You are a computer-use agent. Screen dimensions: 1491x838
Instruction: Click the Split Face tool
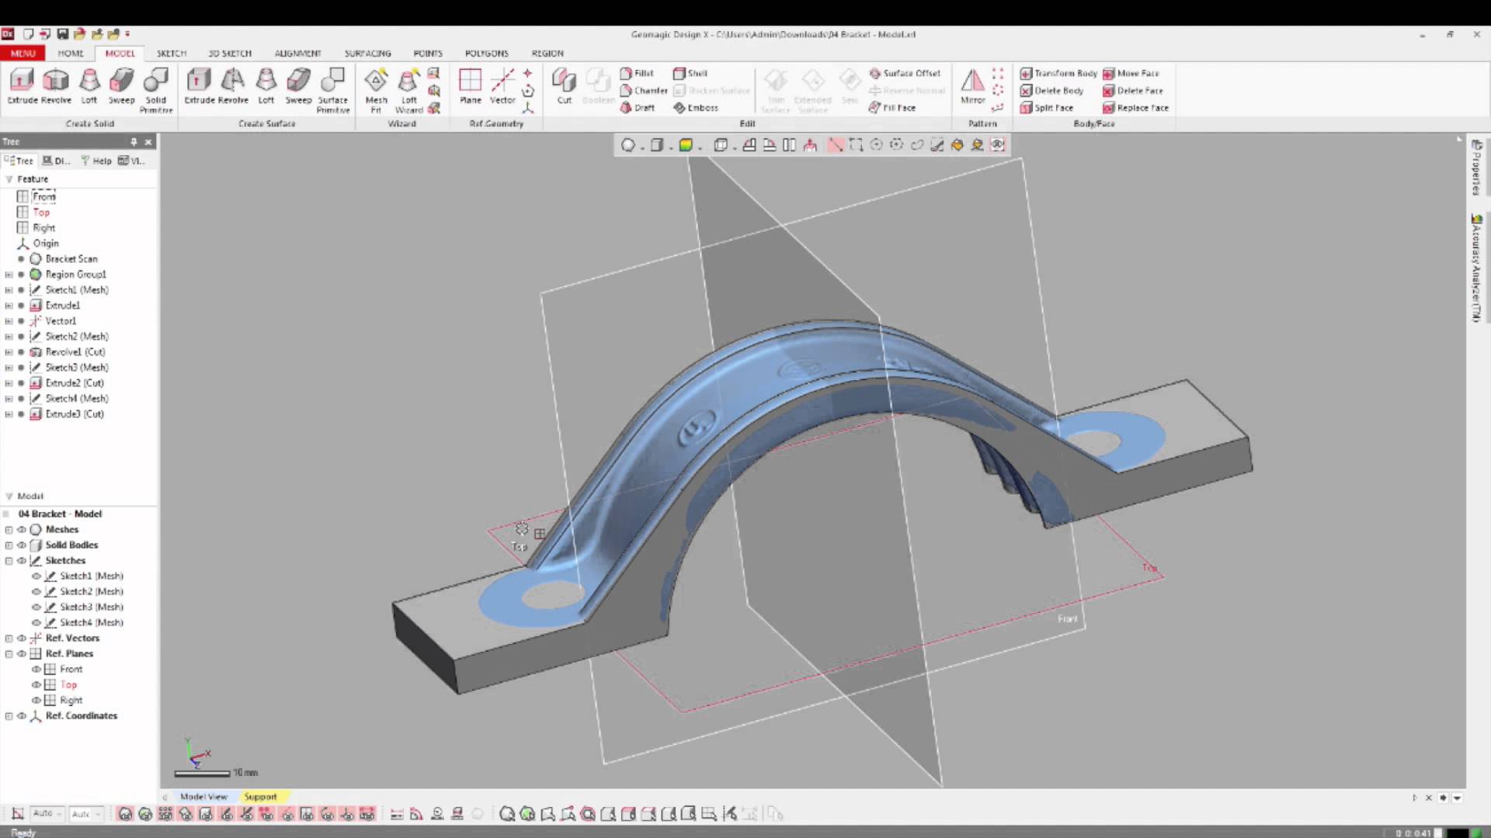tap(1047, 108)
